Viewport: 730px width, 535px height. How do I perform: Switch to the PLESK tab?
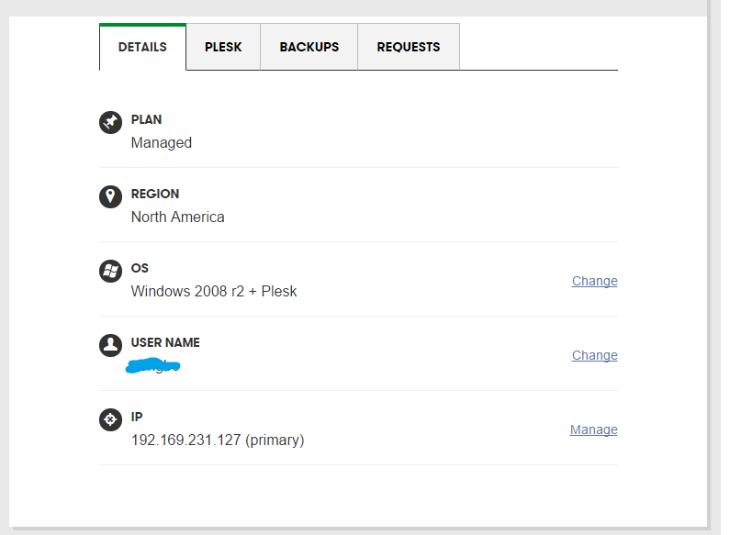(223, 47)
